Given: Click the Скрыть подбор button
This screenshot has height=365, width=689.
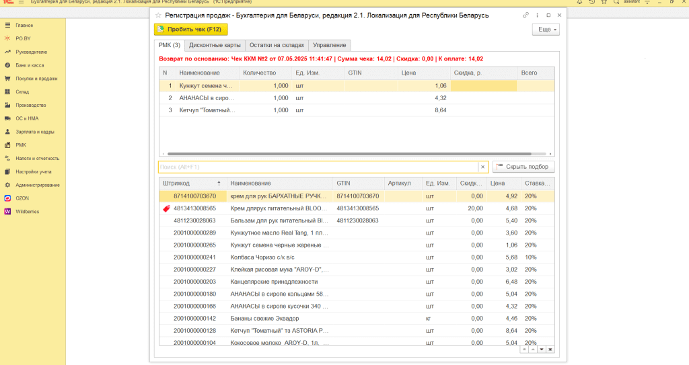Looking at the screenshot, I should pos(523,167).
